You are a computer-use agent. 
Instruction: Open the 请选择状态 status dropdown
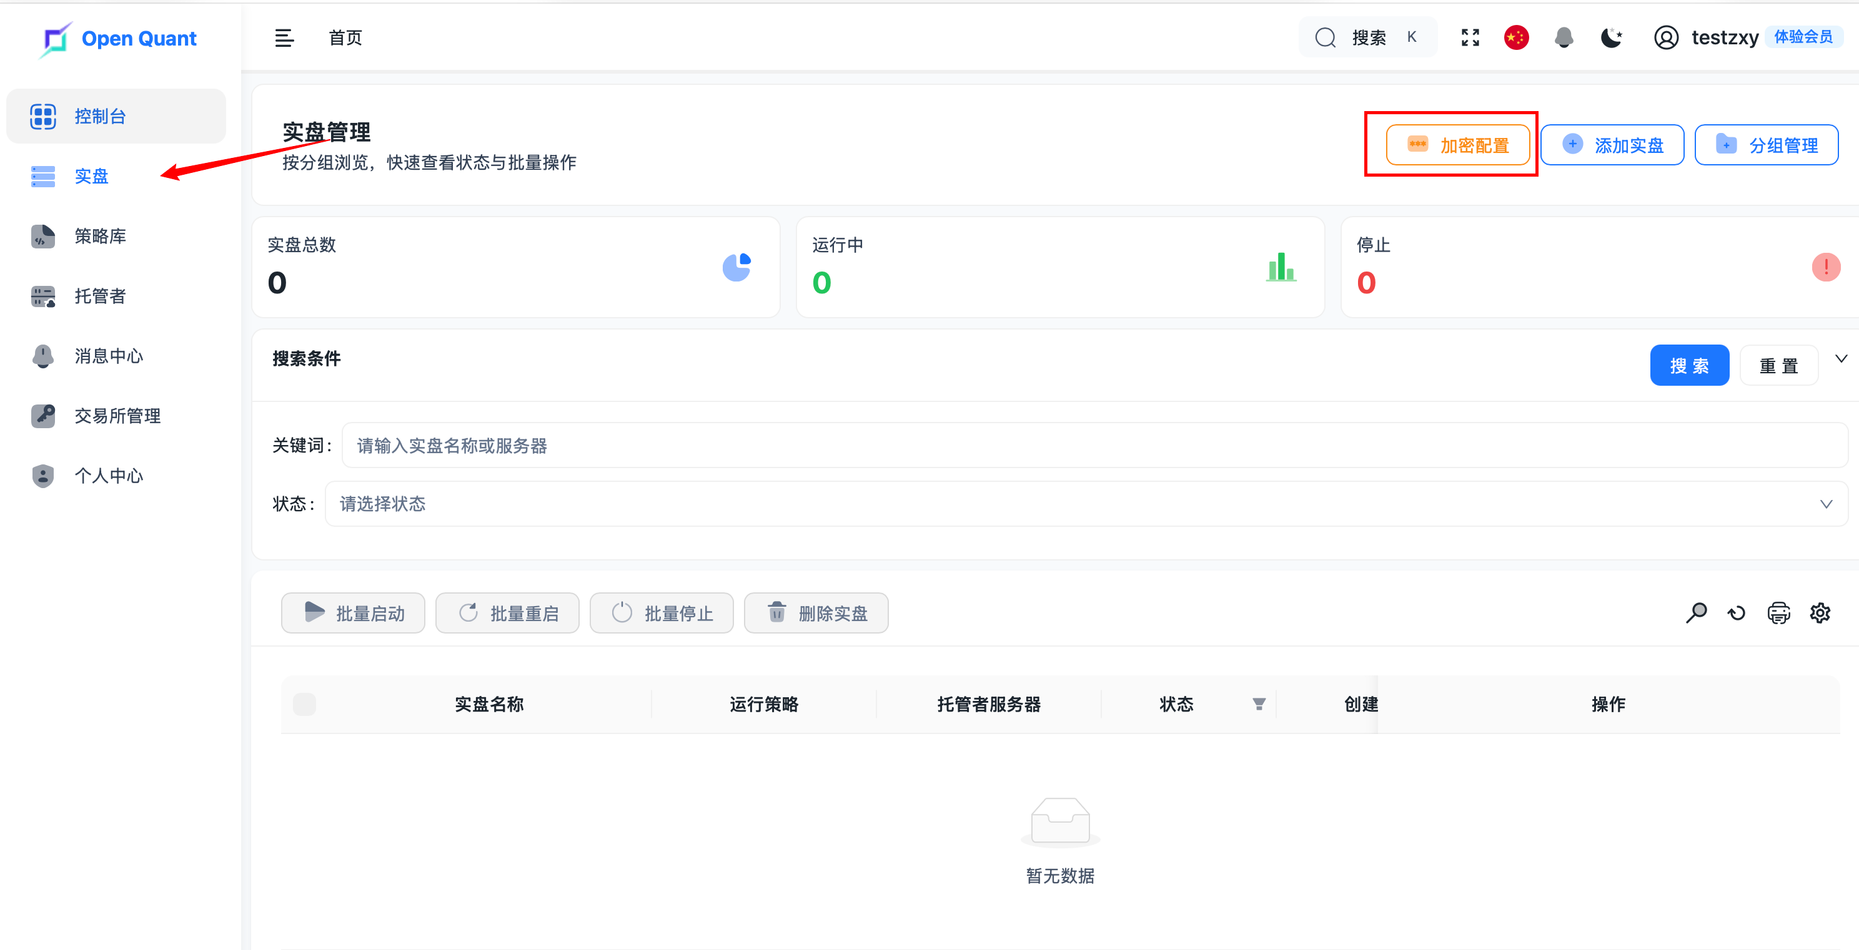(x=1083, y=504)
